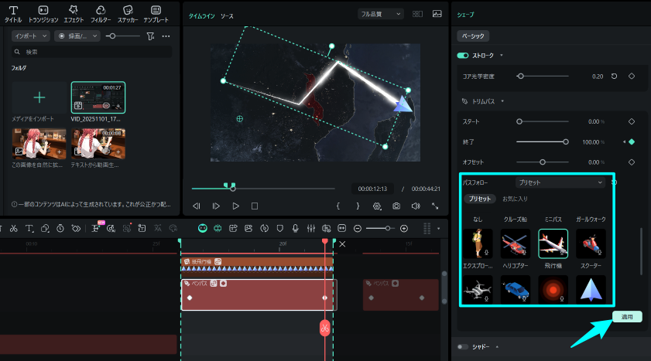Click the timeline zoom-in plus icon

[x=403, y=229]
